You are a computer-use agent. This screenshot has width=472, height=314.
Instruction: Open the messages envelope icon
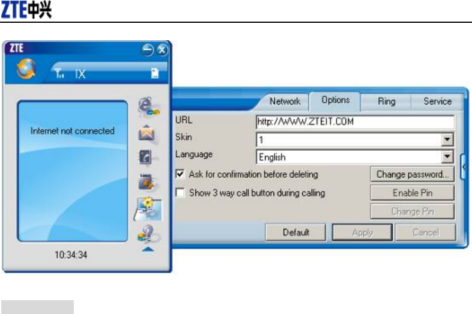(x=146, y=133)
